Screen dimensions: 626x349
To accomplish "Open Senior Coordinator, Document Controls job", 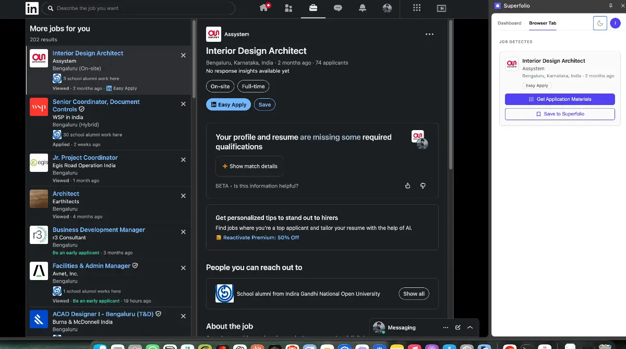I will tap(96, 106).
